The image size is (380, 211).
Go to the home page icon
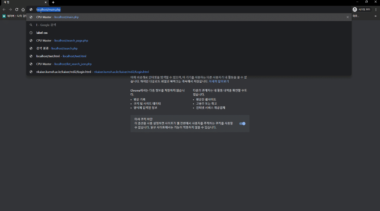pos(23,9)
